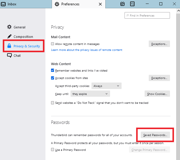Enable Use a Primary Password
180x160 pixels.
point(53,150)
